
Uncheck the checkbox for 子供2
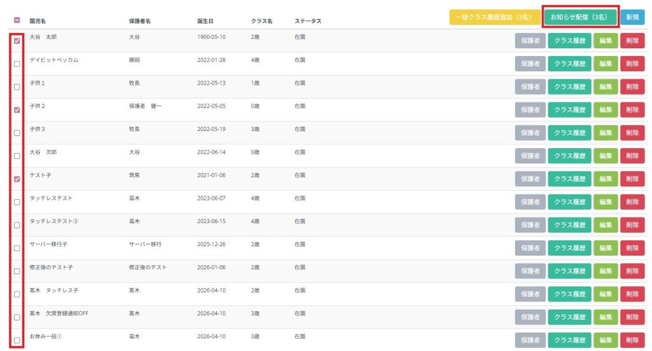pos(17,110)
